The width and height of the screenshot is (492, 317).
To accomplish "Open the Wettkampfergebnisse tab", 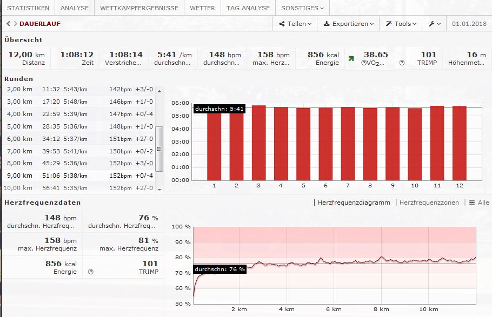I will 139,8.
